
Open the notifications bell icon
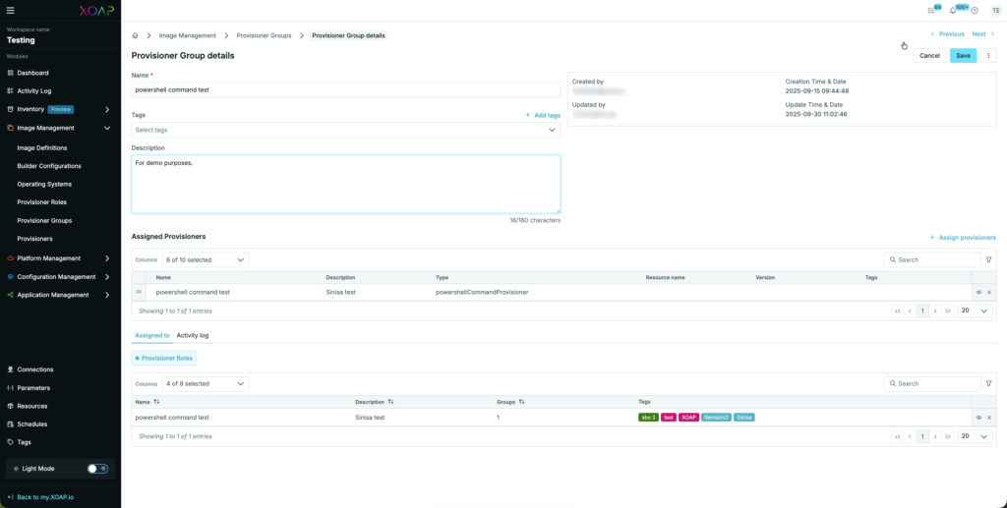(952, 10)
